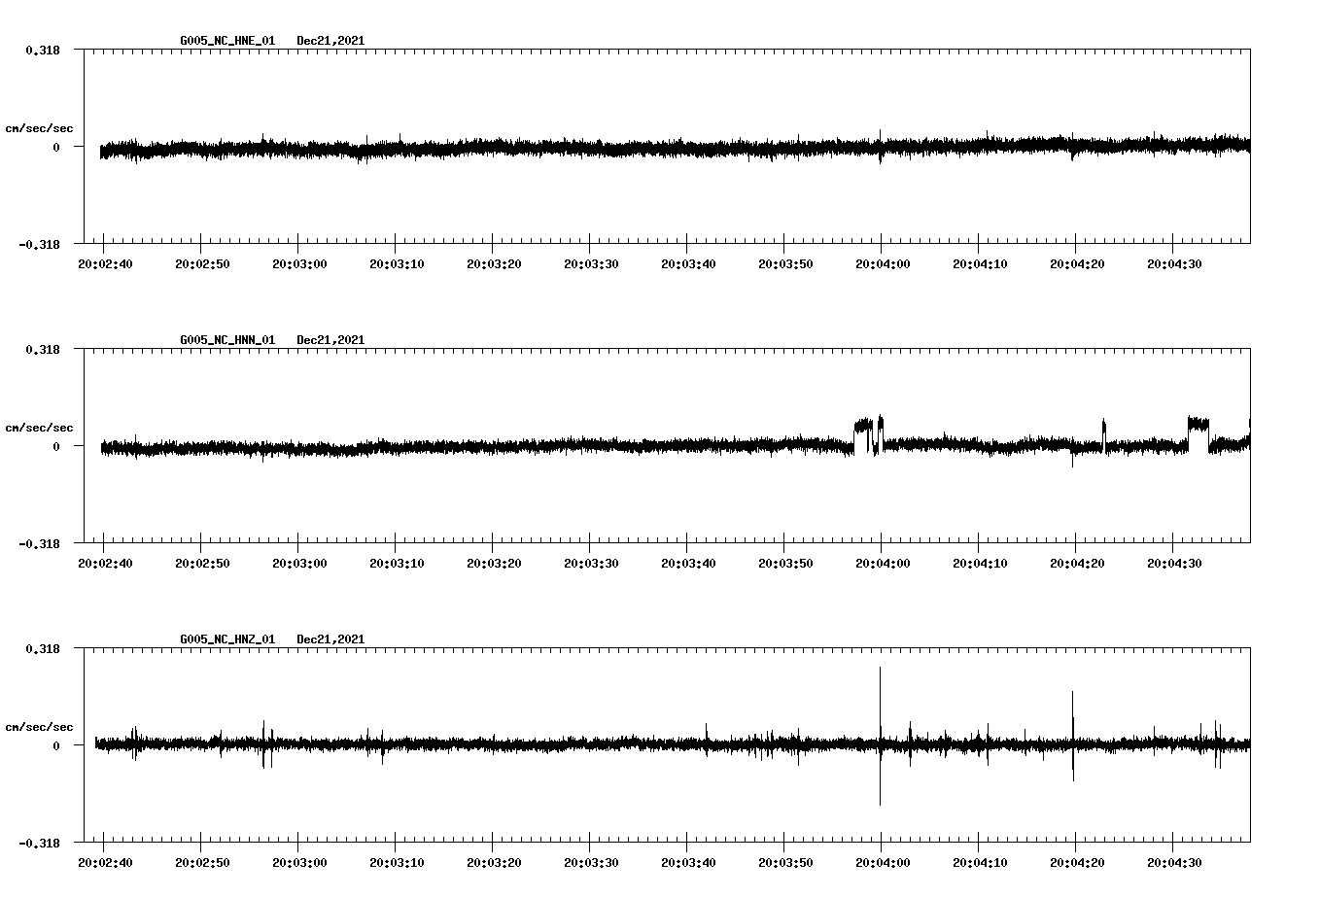Click the 20:03:10 time label under HNN plot

(397, 564)
